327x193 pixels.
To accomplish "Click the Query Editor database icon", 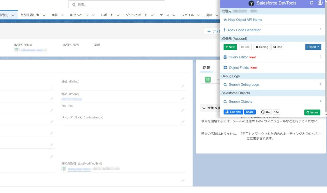I will point(225,57).
